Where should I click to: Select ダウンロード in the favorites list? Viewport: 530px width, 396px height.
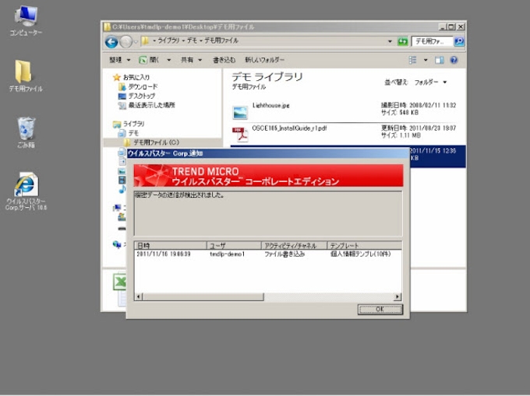point(143,86)
